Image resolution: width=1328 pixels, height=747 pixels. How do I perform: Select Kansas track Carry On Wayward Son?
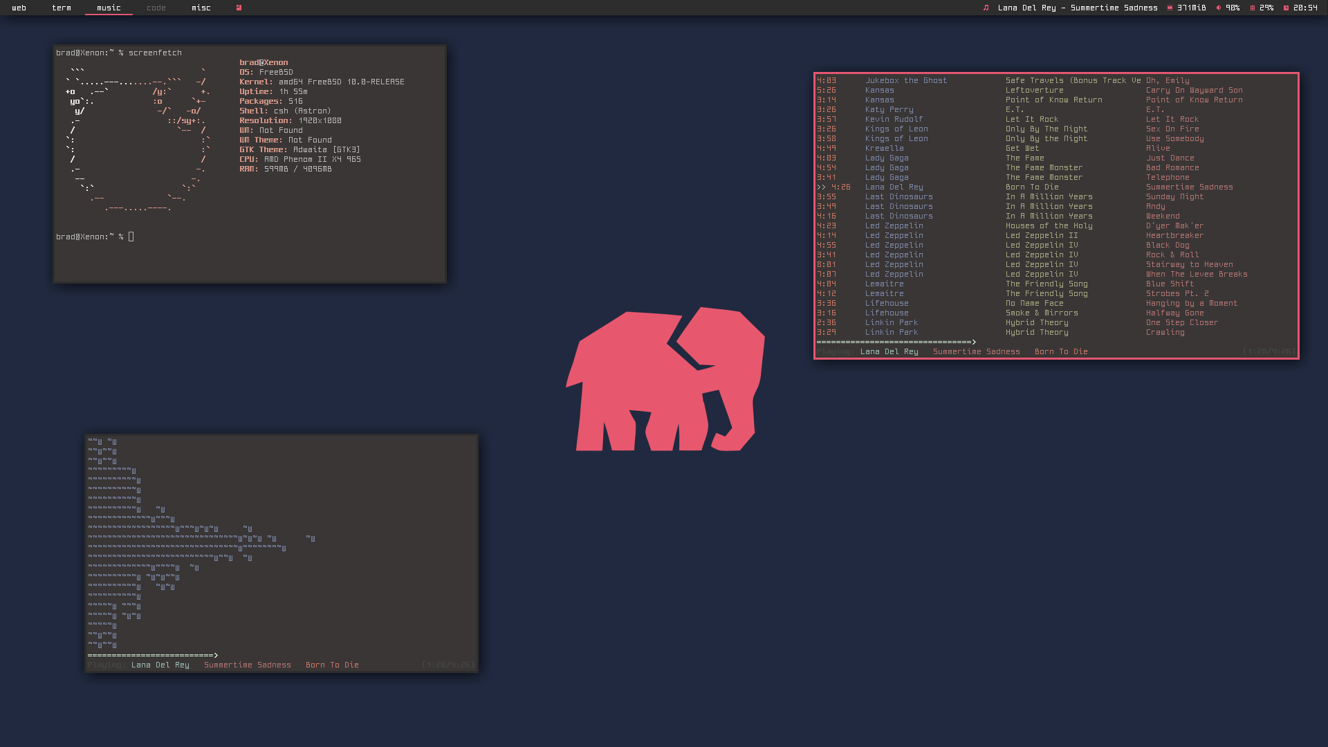(x=1194, y=90)
